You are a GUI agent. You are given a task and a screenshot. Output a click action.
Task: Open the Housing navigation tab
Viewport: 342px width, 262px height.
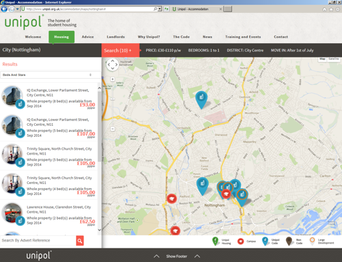62,37
